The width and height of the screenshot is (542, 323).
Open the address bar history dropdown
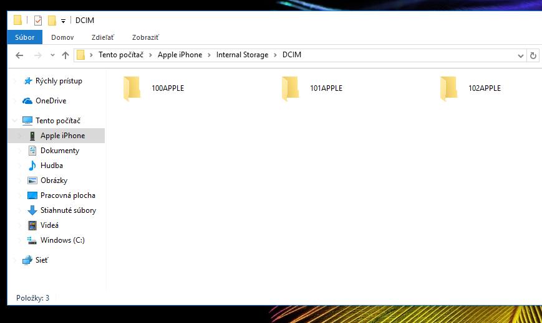[x=521, y=55]
